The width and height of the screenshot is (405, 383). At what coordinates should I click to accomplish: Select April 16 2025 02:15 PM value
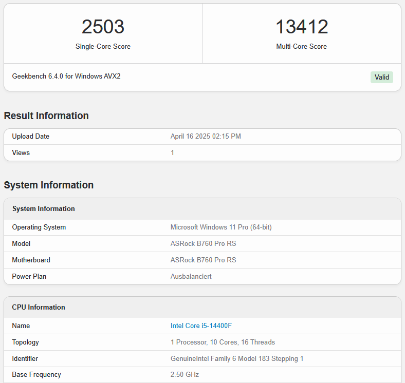[206, 136]
